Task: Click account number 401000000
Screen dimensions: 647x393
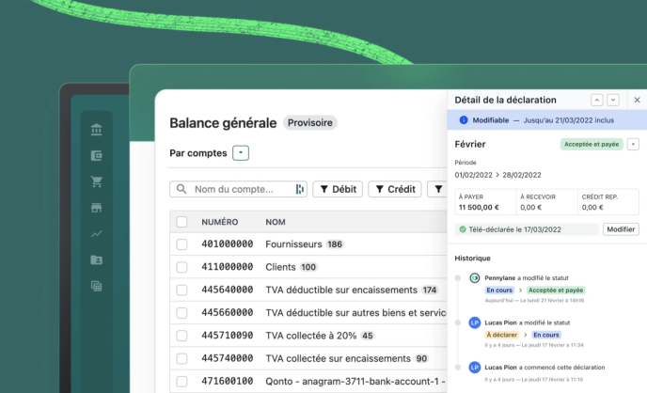Action: point(227,244)
